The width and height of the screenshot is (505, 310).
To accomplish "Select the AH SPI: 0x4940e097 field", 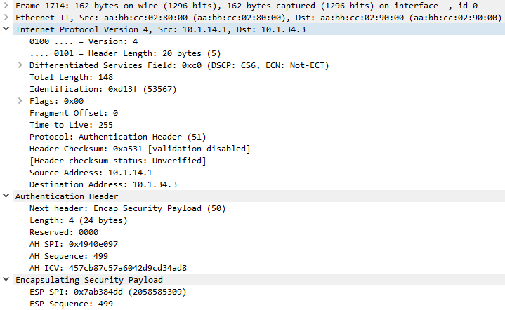I will click(74, 244).
